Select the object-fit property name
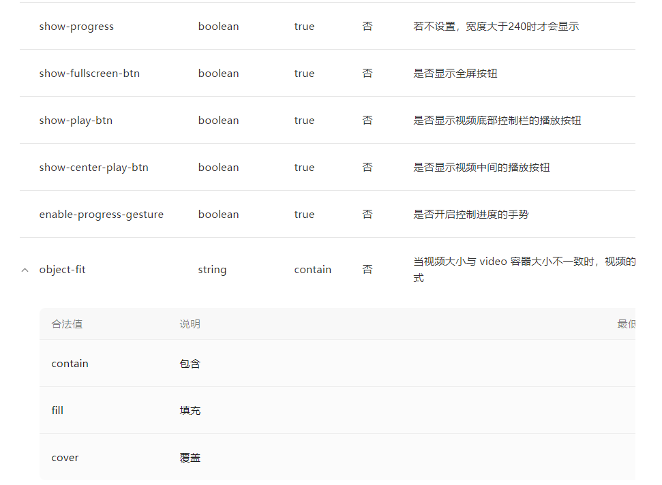 tap(63, 270)
